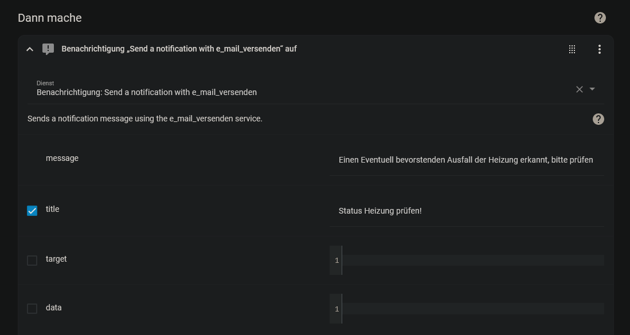Enable the data checkbox
This screenshot has width=630, height=335.
(x=32, y=309)
